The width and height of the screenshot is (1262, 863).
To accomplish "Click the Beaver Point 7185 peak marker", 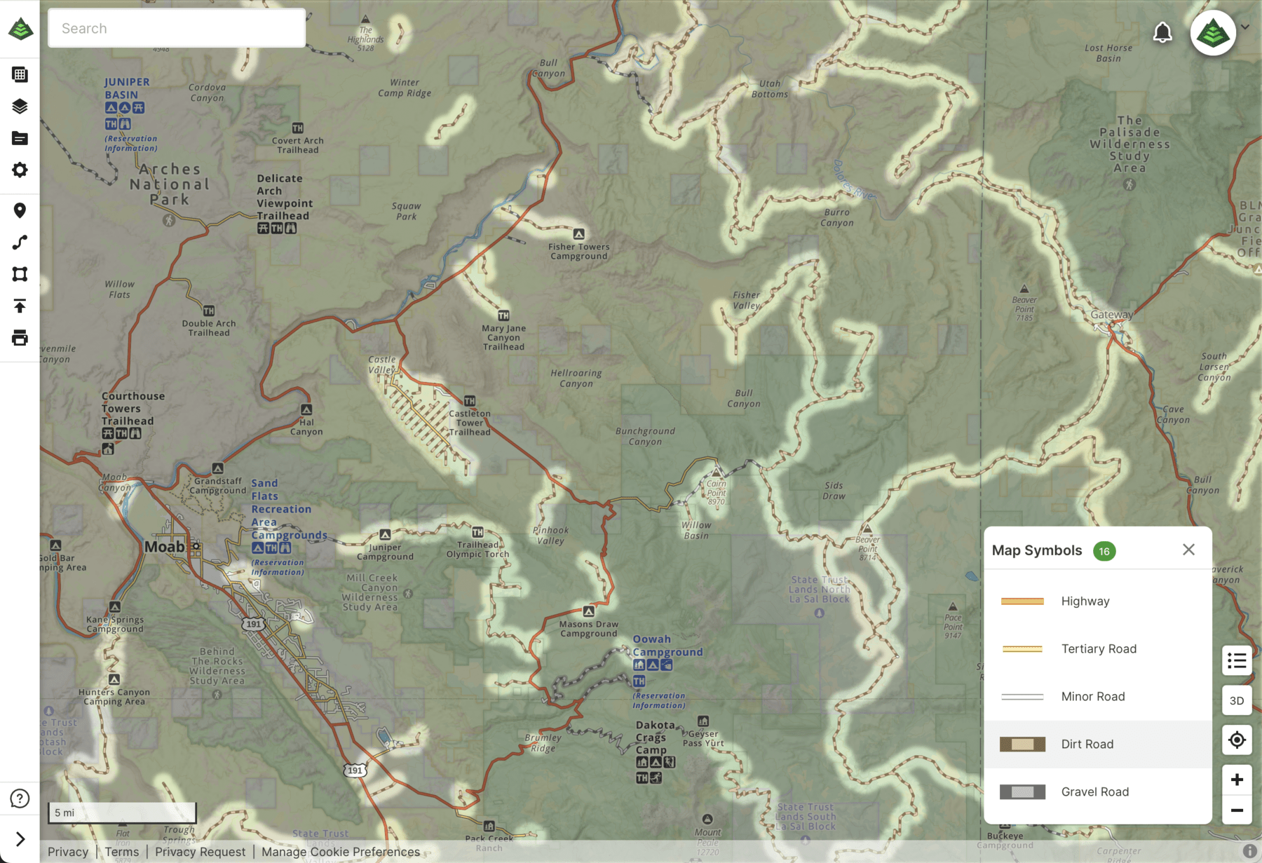I will [x=1024, y=289].
